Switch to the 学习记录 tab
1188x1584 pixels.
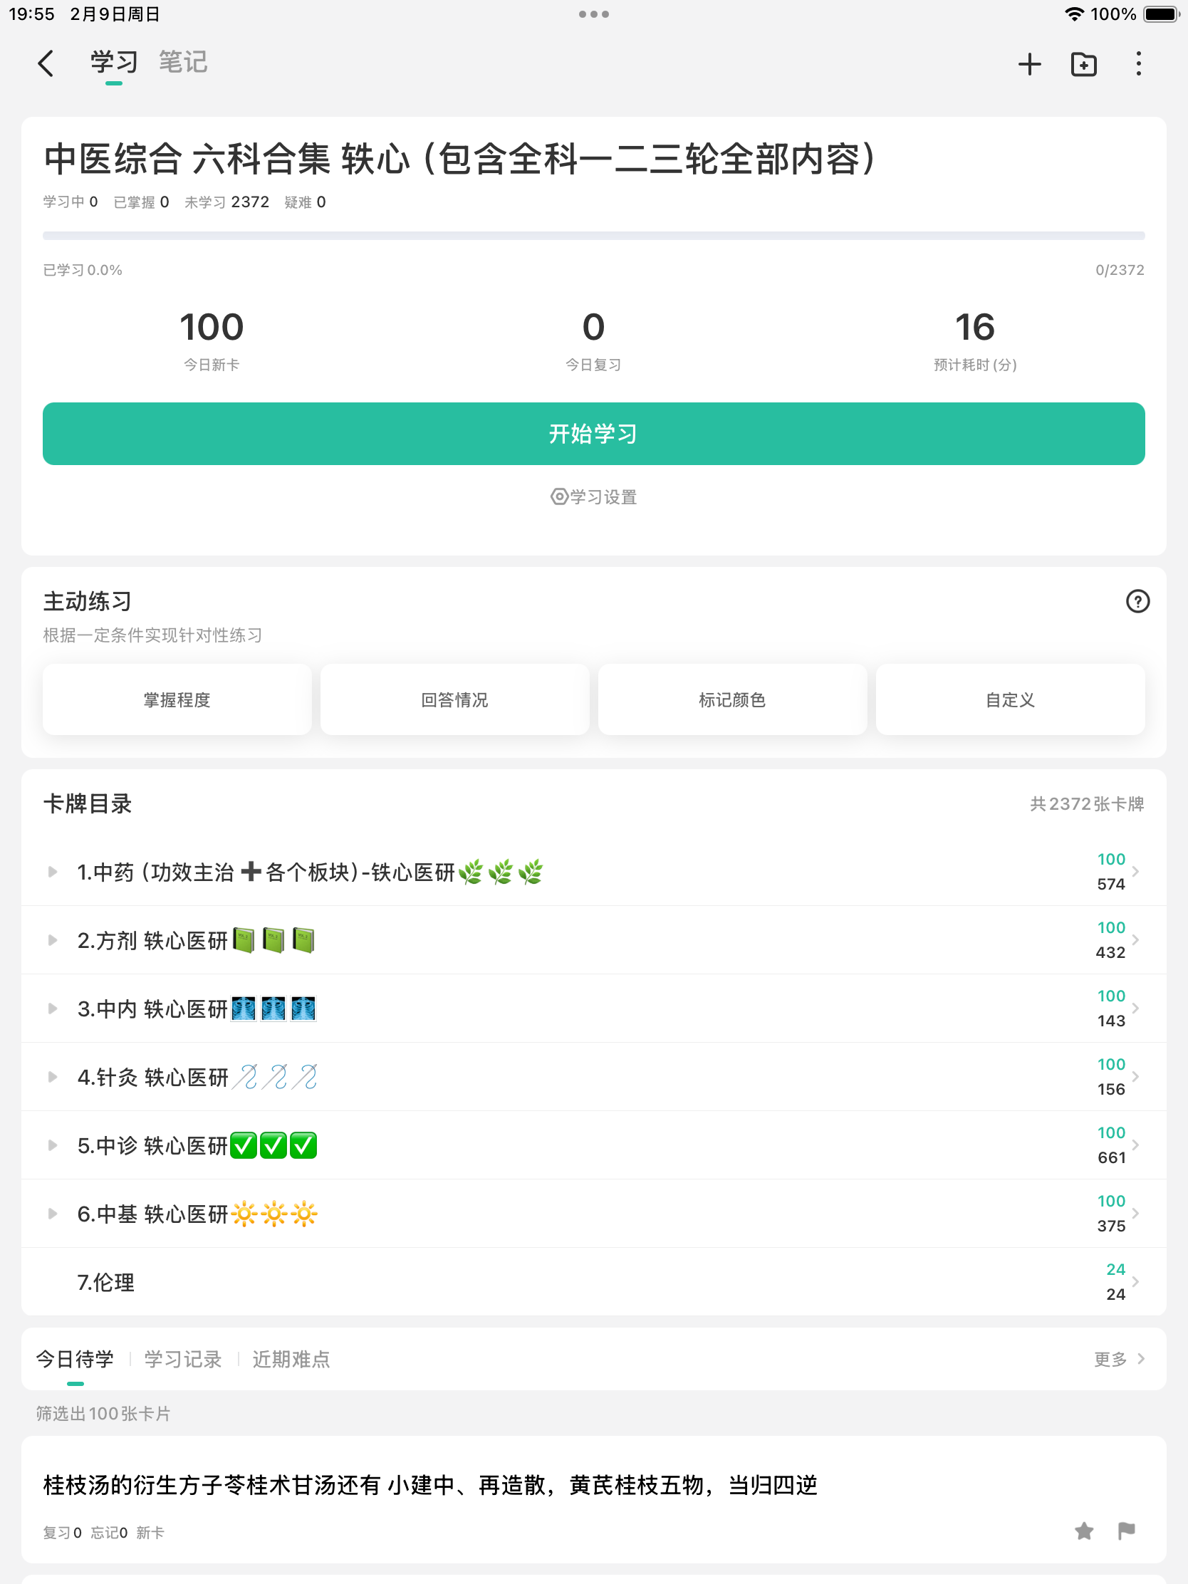coord(182,1358)
